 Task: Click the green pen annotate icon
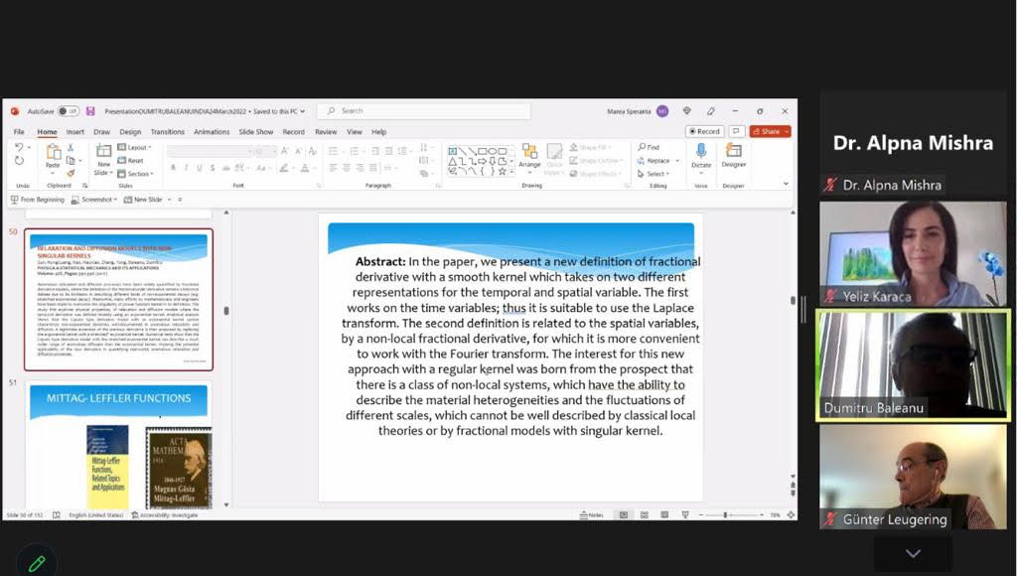[x=37, y=563]
